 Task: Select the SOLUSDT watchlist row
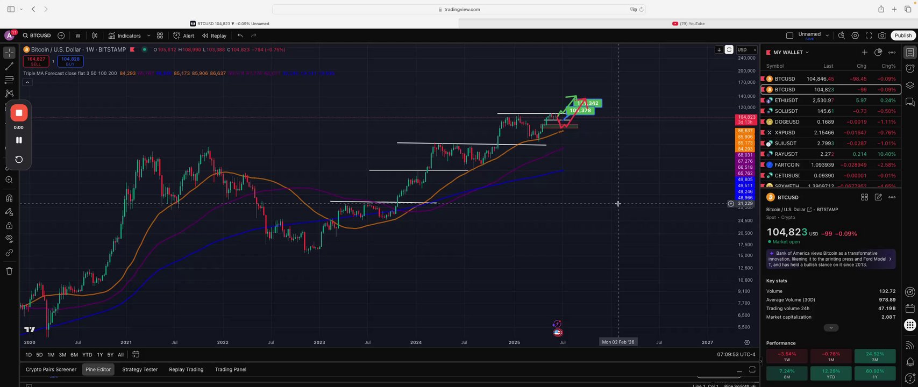coord(831,111)
